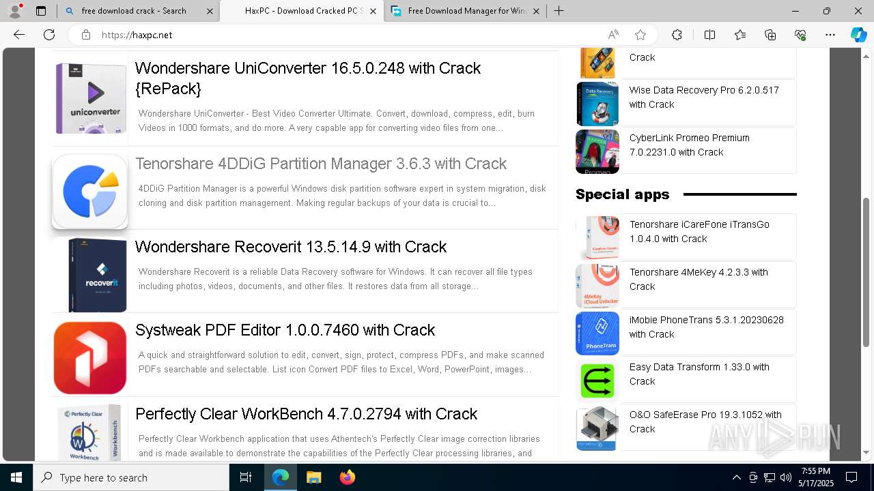Open Systweak PDF Editor 1.0.0.7460 article
This screenshot has width=874, height=491.
285,330
